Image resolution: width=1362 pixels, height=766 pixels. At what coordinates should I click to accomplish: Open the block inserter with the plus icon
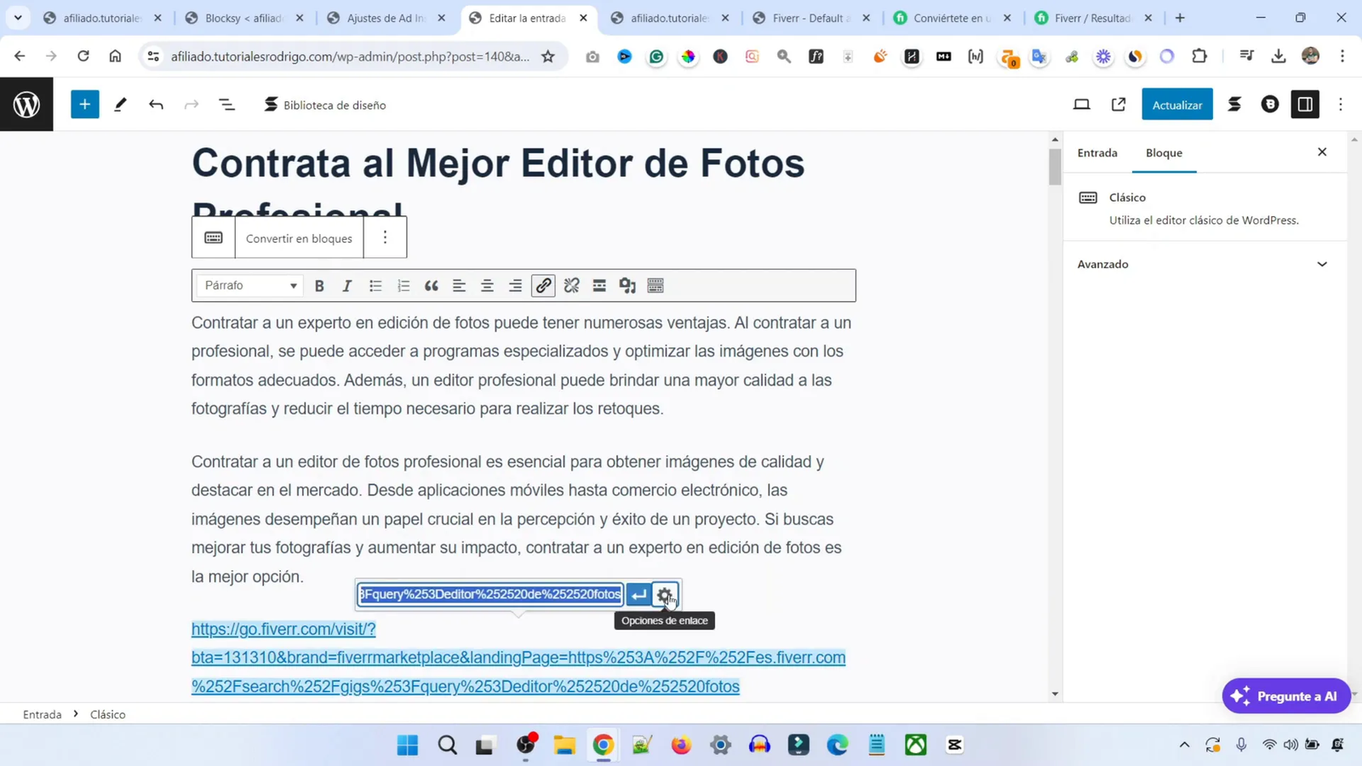[83, 104]
